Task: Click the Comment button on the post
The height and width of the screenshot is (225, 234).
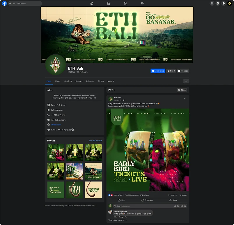Action: (x=147, y=200)
